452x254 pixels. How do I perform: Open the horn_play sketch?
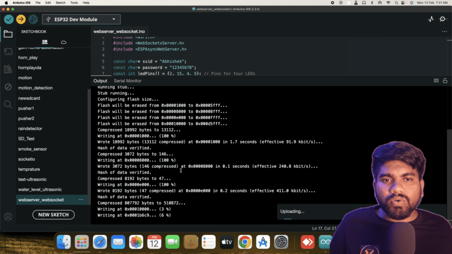28,58
